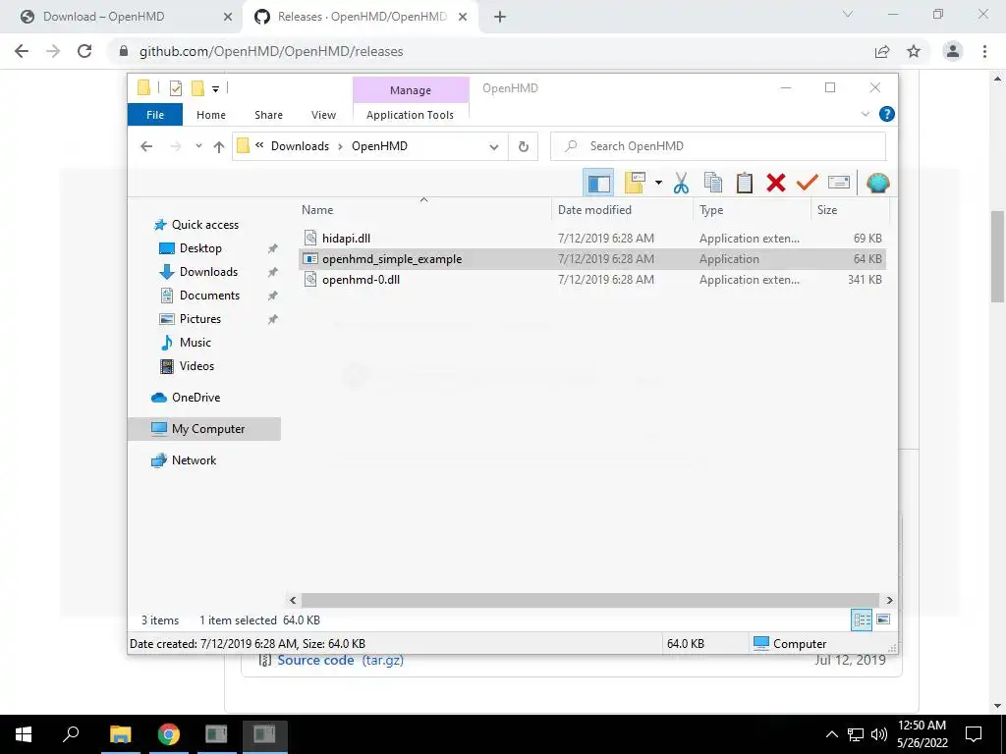Viewport: 1006px width, 754px height.
Task: Click the Up one level arrow
Action: coord(219,146)
